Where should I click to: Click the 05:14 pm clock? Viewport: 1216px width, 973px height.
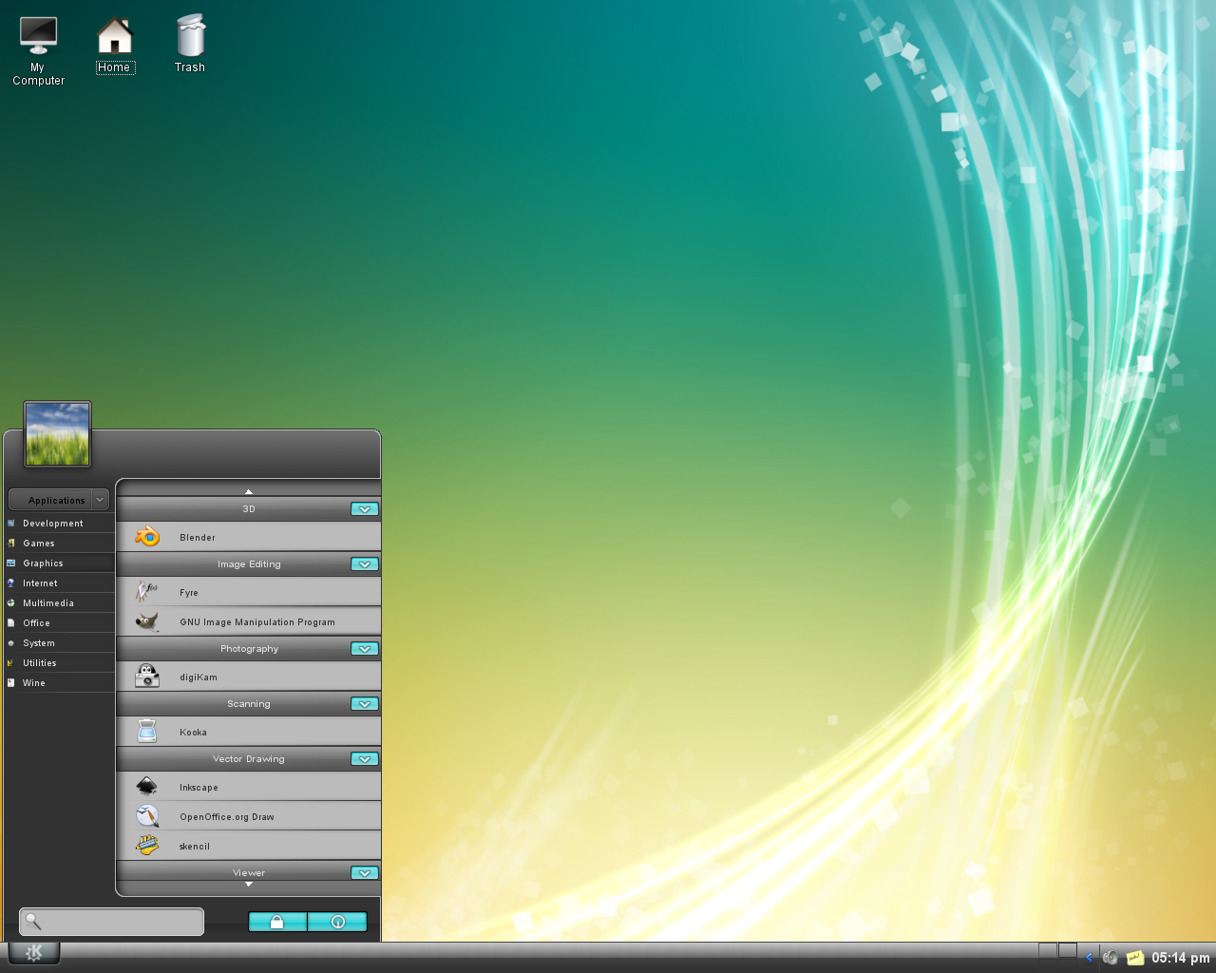click(x=1181, y=958)
